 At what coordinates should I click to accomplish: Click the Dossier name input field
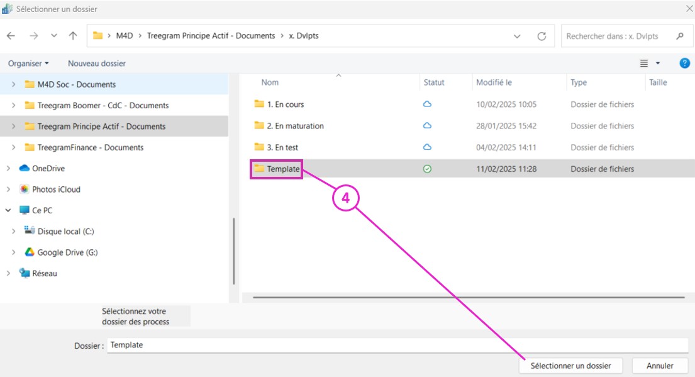pos(396,345)
